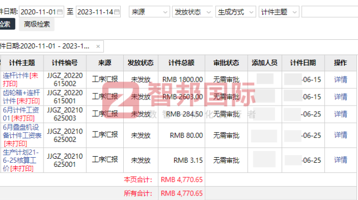Screen dimensions: 358x200
Task: View 详情 for RMB 3.15 row
Action: click(x=341, y=160)
